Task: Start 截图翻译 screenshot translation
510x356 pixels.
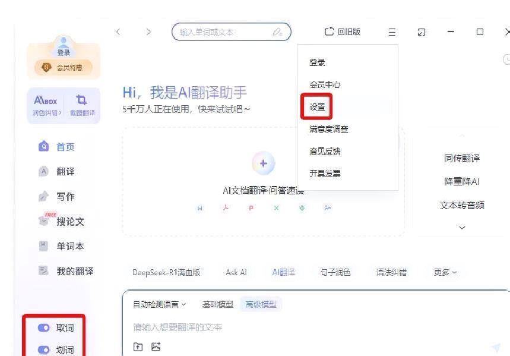Action: 82,106
